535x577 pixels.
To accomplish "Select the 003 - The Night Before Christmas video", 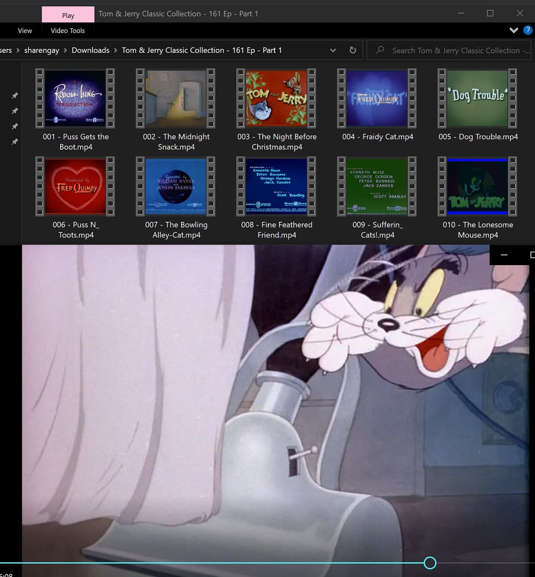I will coord(277,98).
